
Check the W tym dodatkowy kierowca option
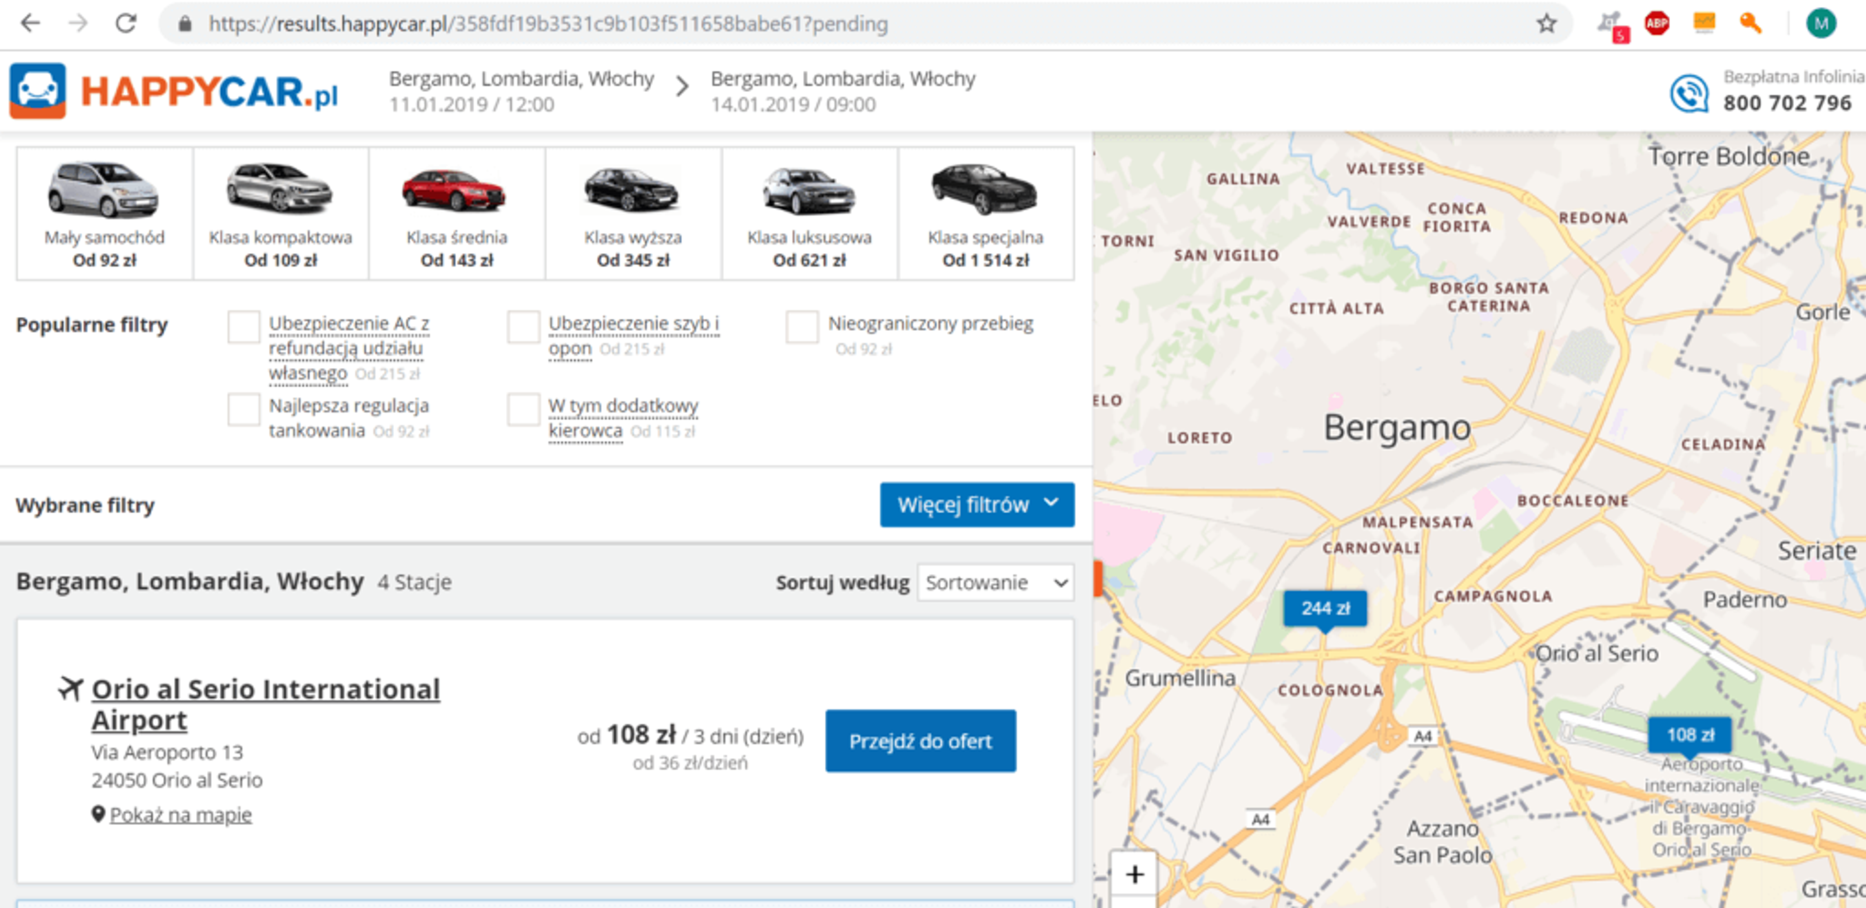[523, 409]
